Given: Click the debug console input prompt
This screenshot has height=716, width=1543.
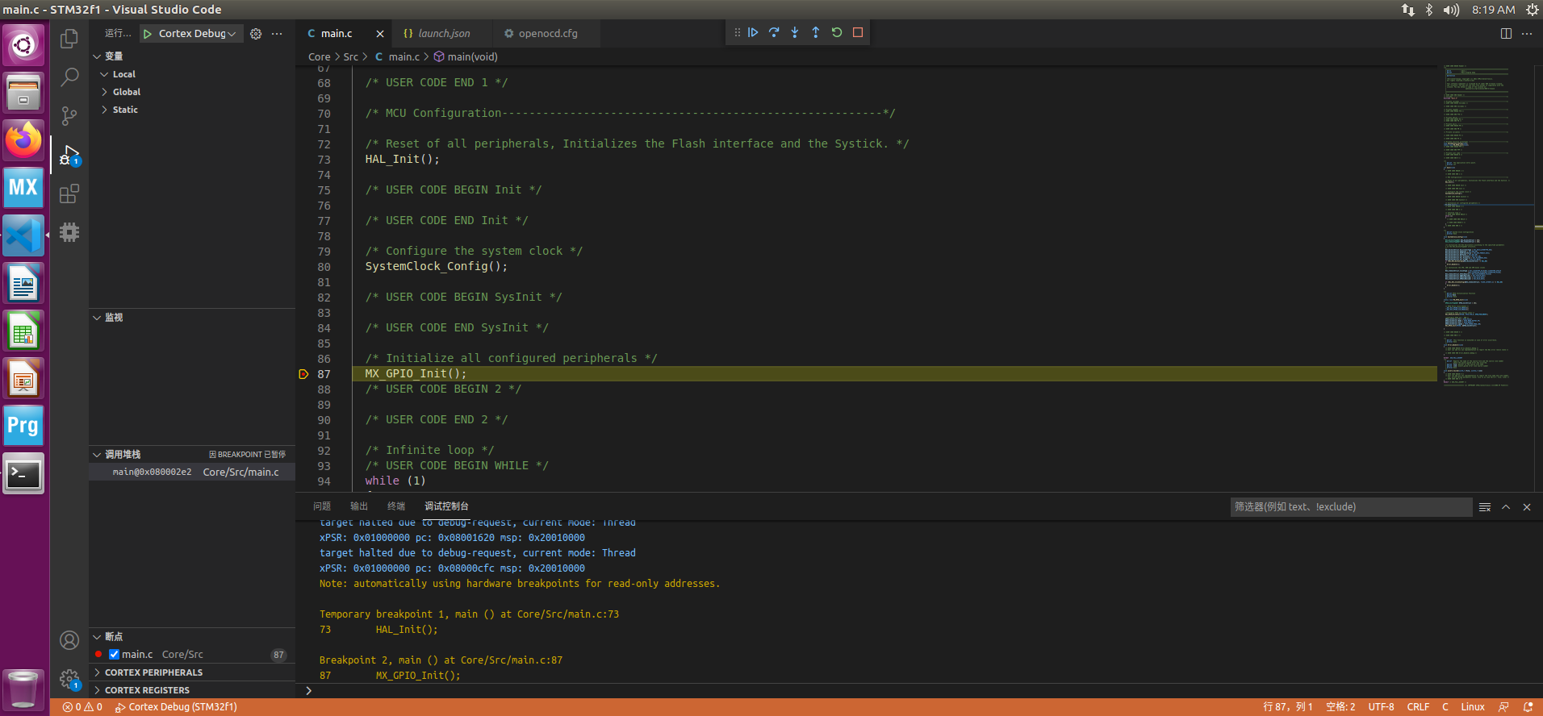Looking at the screenshot, I should [920, 691].
